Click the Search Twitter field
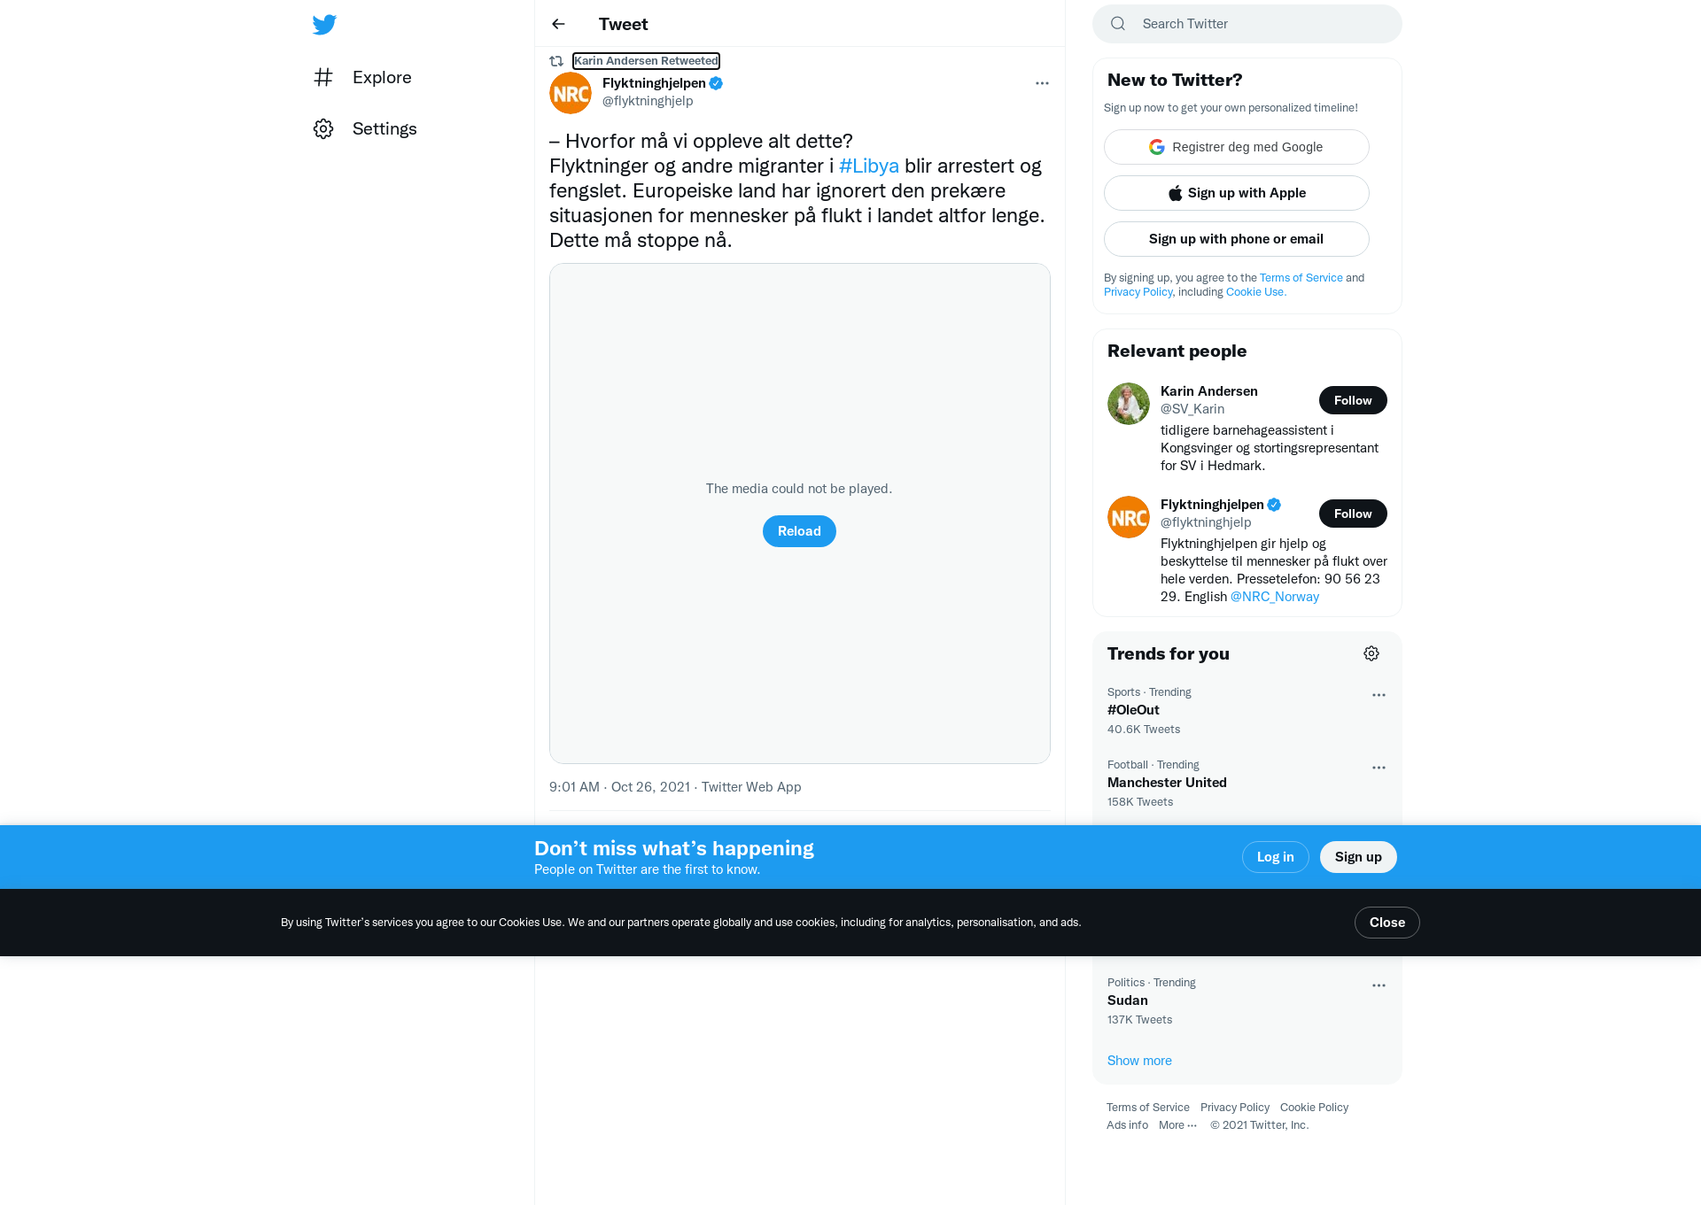Viewport: 1701px width, 1205px height. (1247, 24)
